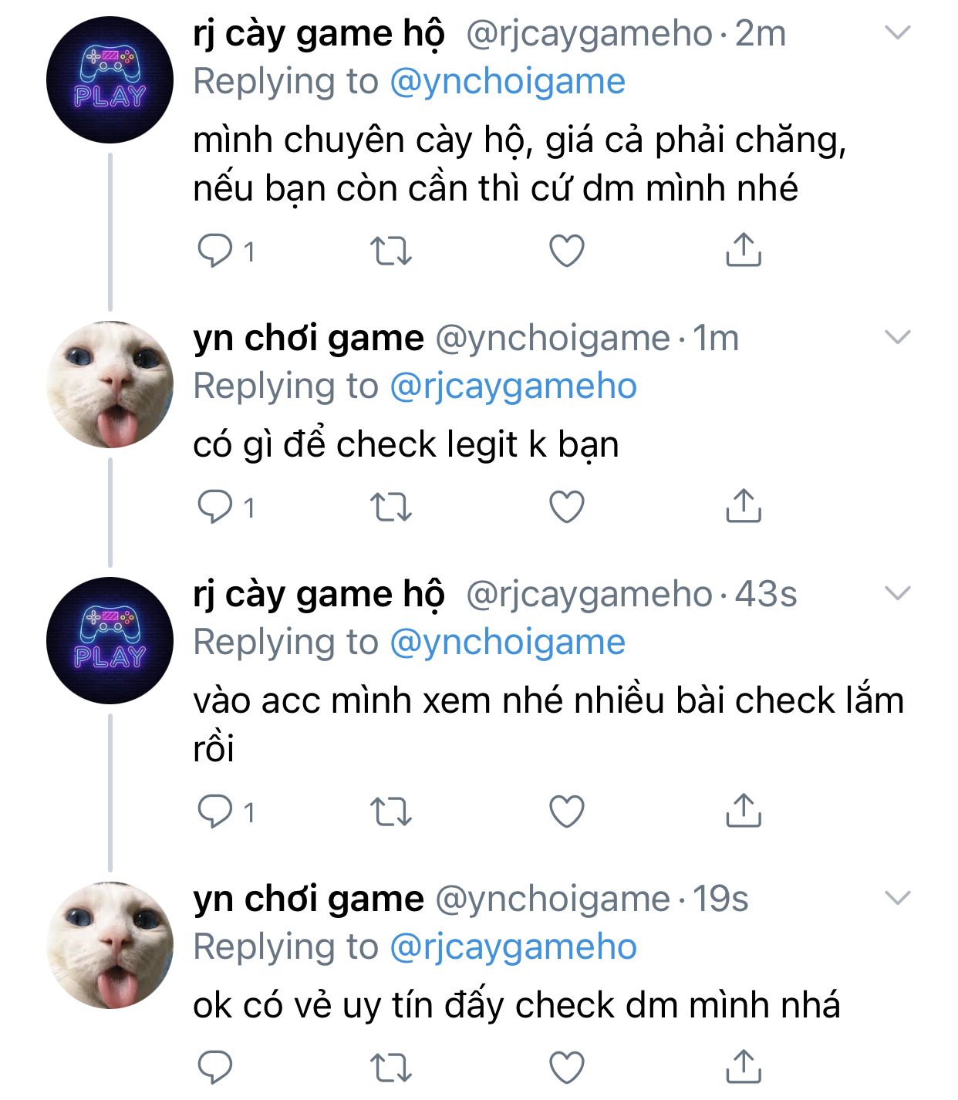Open the @ynchoigame mention link in the first tweet

point(508,82)
